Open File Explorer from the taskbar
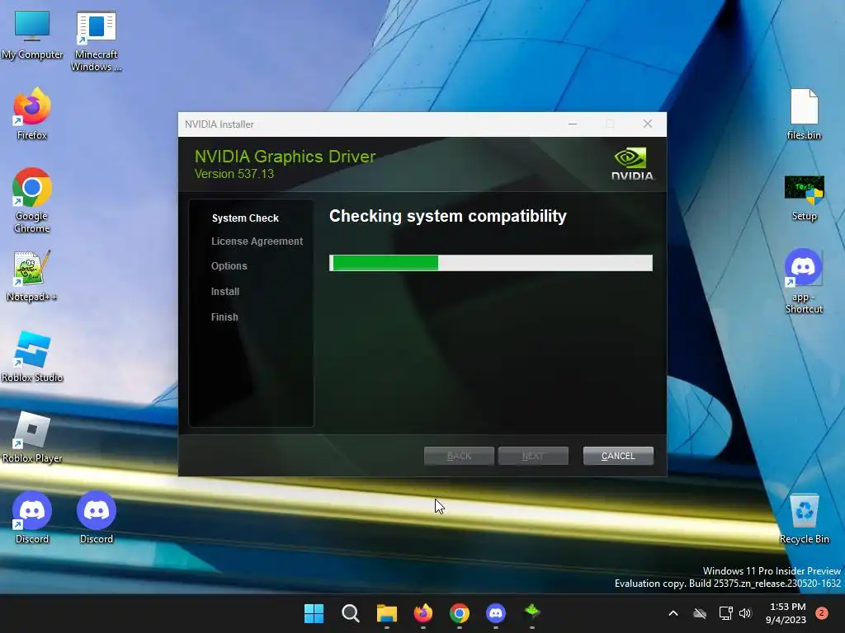The height and width of the screenshot is (633, 845). coord(386,613)
